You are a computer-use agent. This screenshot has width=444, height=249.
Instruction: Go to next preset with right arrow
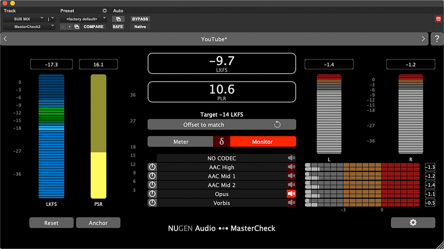pos(423,39)
